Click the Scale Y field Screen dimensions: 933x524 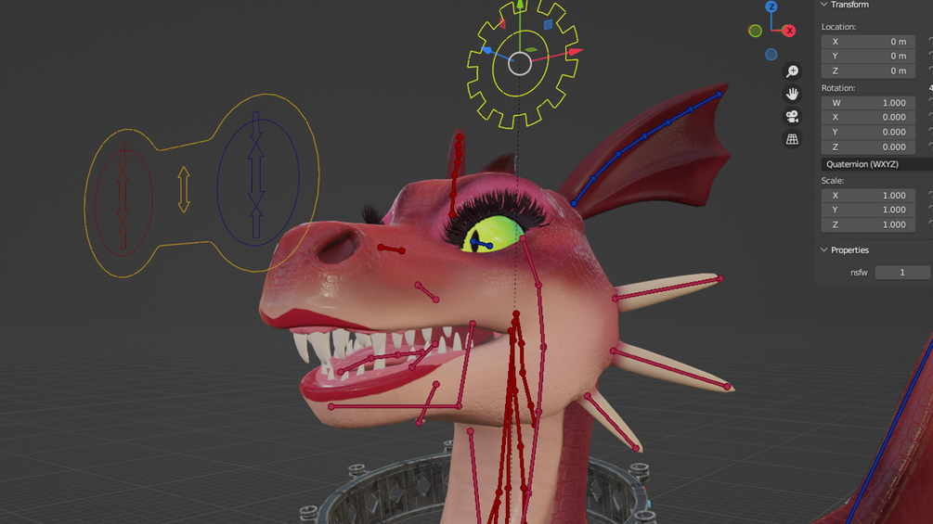click(x=868, y=210)
